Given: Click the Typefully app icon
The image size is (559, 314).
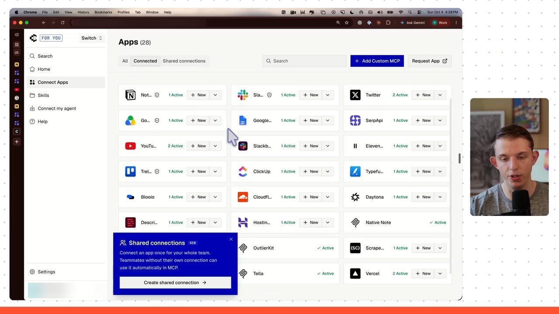Looking at the screenshot, I should coord(355,171).
